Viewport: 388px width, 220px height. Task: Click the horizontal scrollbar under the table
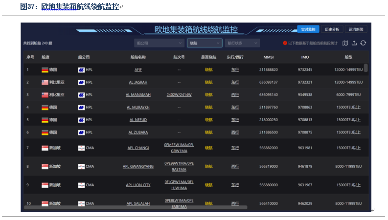coord(136,207)
